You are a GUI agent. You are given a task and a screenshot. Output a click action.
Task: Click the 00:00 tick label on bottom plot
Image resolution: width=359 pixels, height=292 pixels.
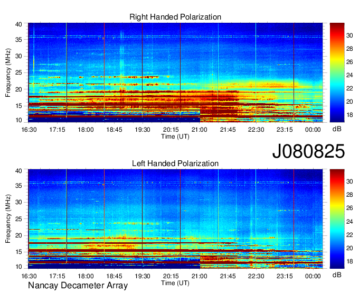pyautogui.click(x=313, y=276)
